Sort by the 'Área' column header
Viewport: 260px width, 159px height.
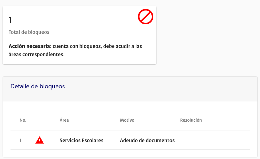coord(64,120)
